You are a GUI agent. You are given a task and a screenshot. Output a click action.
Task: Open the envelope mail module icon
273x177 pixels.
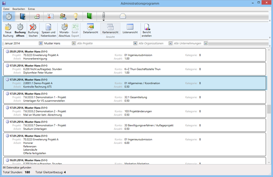click(123, 16)
